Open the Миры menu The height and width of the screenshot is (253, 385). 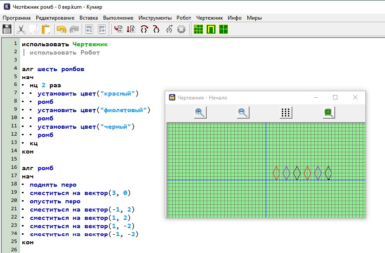tap(254, 18)
